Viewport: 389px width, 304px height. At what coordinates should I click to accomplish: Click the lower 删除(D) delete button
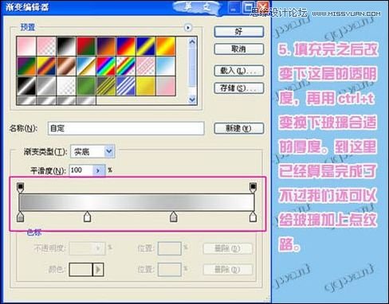tap(228, 270)
